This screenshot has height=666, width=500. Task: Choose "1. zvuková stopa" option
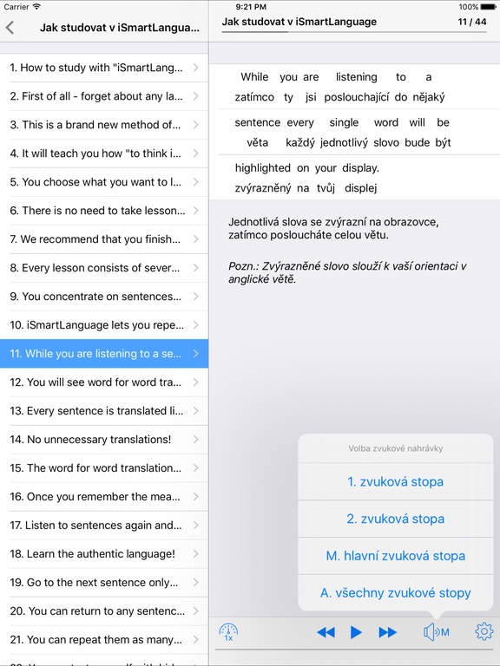pos(396,481)
